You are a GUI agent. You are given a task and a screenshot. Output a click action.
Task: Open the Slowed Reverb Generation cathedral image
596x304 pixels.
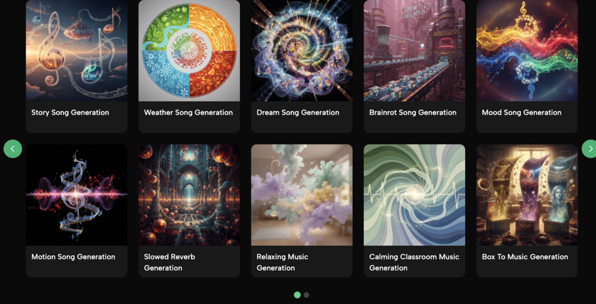tap(189, 195)
